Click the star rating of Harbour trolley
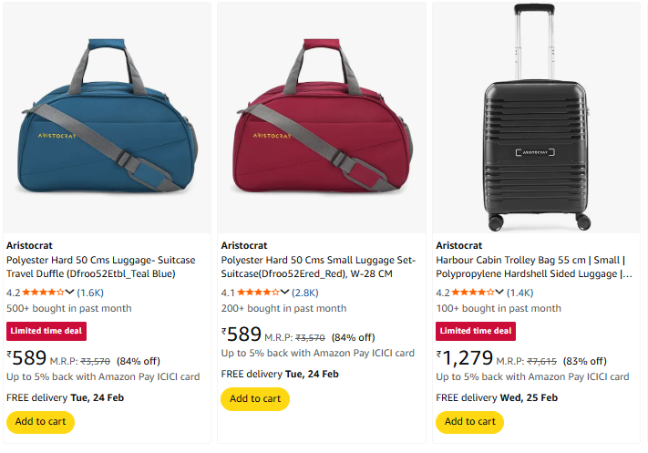 pyautogui.click(x=472, y=293)
